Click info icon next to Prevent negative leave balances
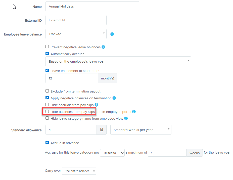Screen dimensions: 233x180 click(x=103, y=47)
